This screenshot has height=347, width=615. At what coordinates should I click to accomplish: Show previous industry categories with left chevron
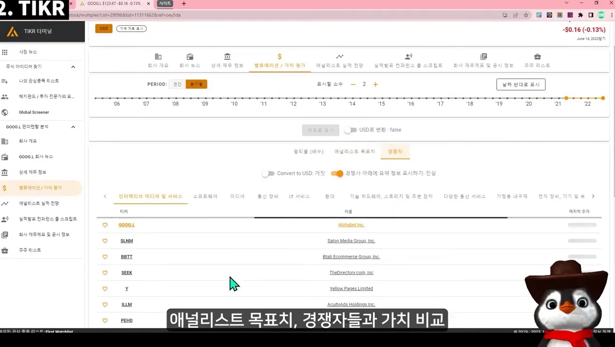(105, 196)
